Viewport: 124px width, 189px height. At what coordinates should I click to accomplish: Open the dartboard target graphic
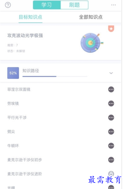(x=92, y=43)
